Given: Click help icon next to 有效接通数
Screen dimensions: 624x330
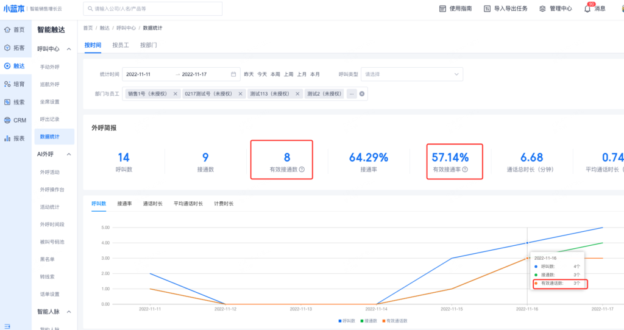Looking at the screenshot, I should click(x=302, y=170).
